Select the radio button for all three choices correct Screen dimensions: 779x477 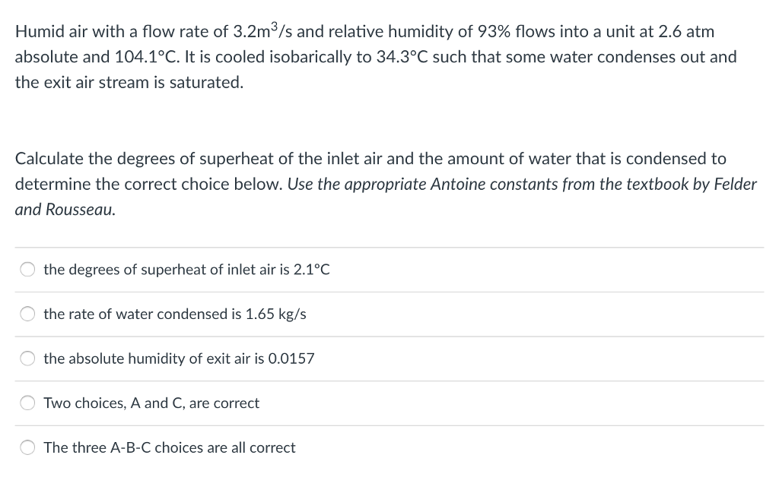27,447
